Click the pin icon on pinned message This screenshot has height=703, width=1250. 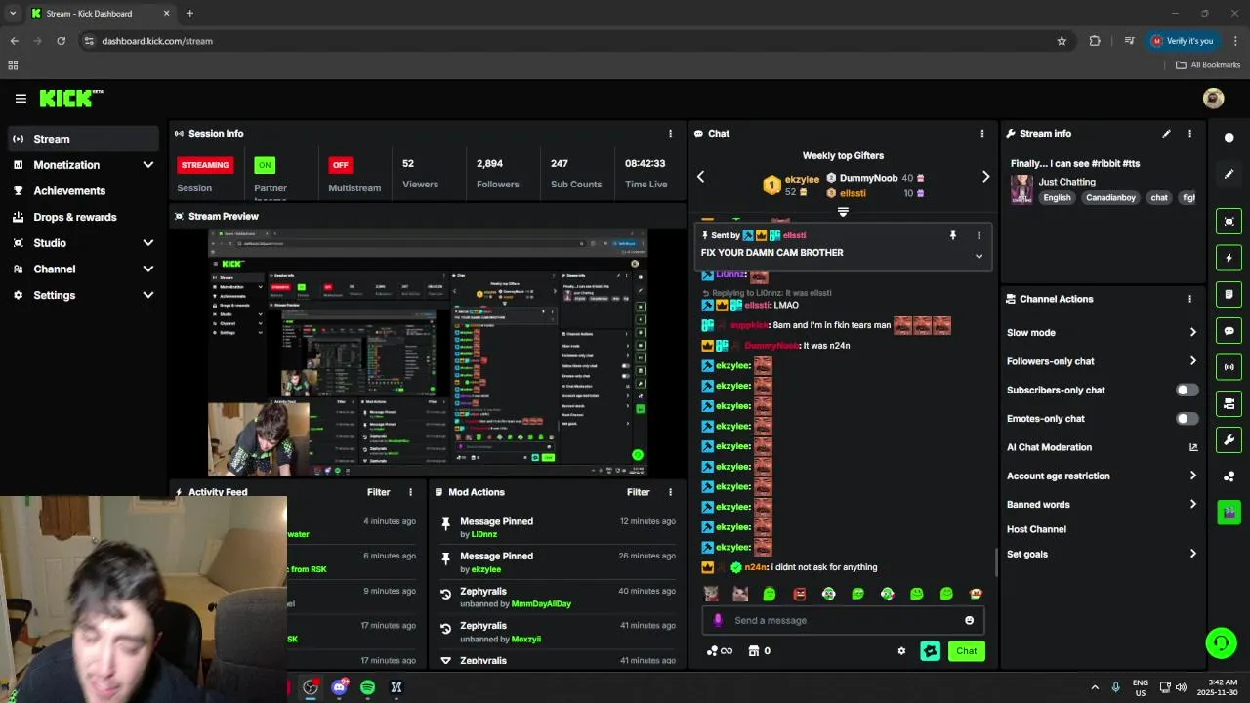953,235
